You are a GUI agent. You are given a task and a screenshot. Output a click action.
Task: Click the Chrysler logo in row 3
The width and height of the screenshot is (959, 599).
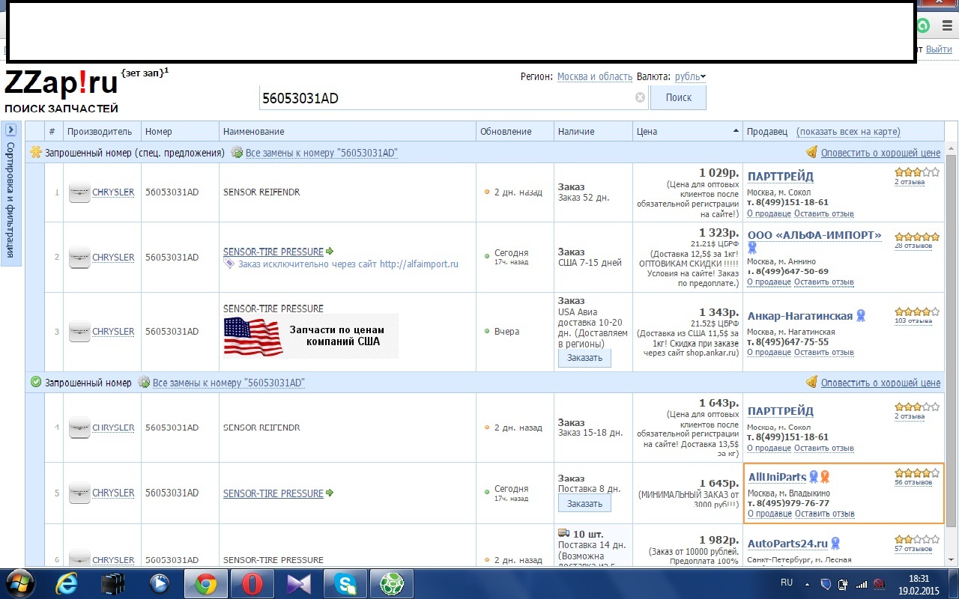tap(79, 331)
